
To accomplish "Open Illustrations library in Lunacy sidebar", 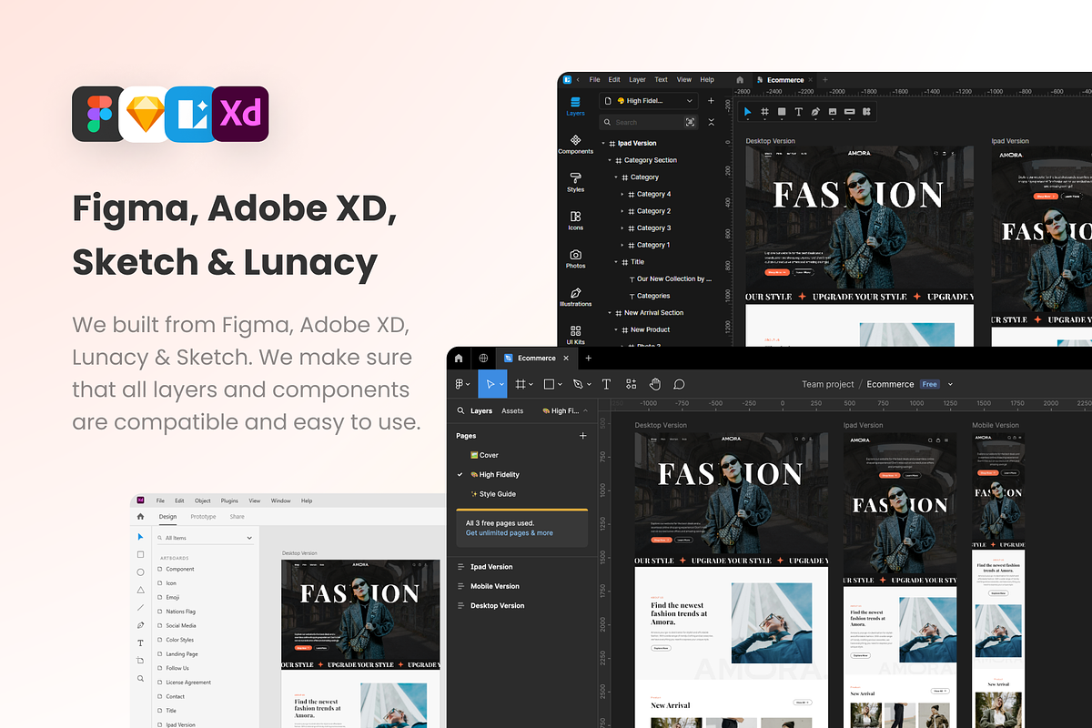I will [575, 297].
